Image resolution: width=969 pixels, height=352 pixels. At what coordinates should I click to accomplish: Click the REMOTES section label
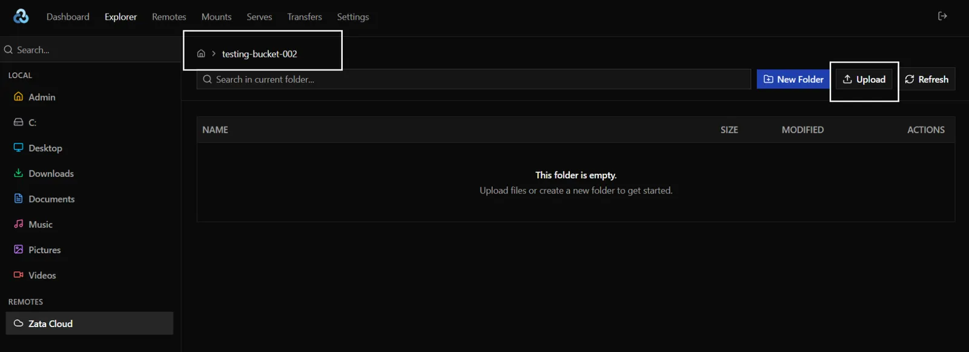tap(25, 302)
